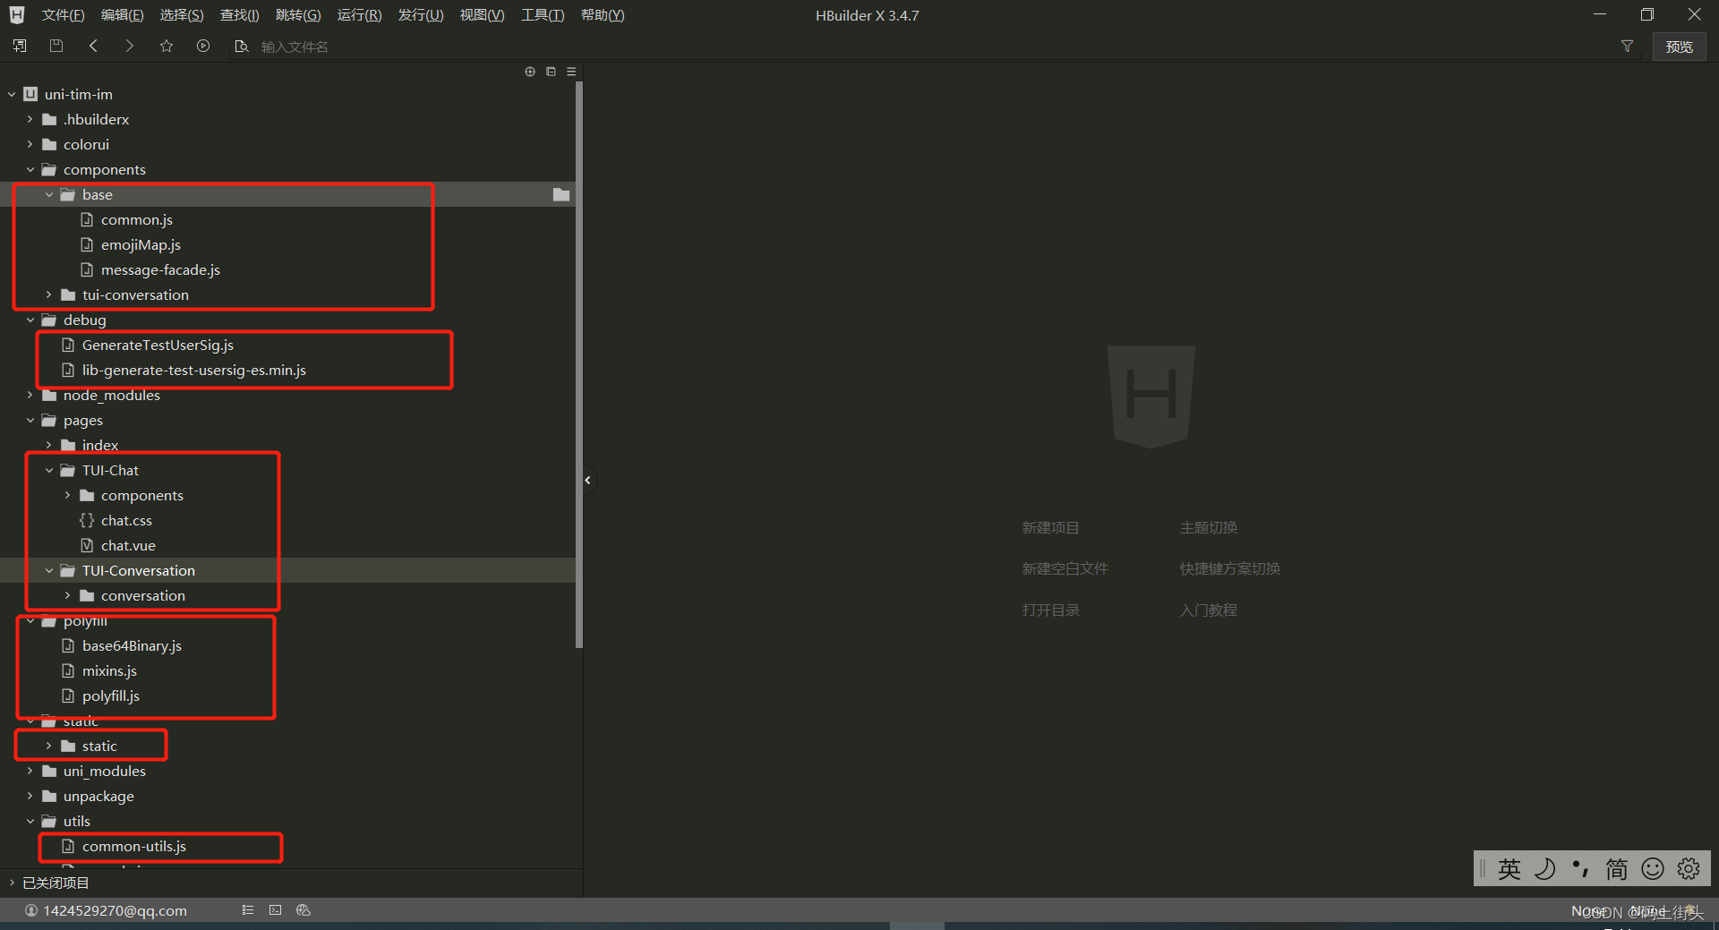Expand the colorui folder
Viewport: 1719px width, 930px height.
tap(30, 144)
